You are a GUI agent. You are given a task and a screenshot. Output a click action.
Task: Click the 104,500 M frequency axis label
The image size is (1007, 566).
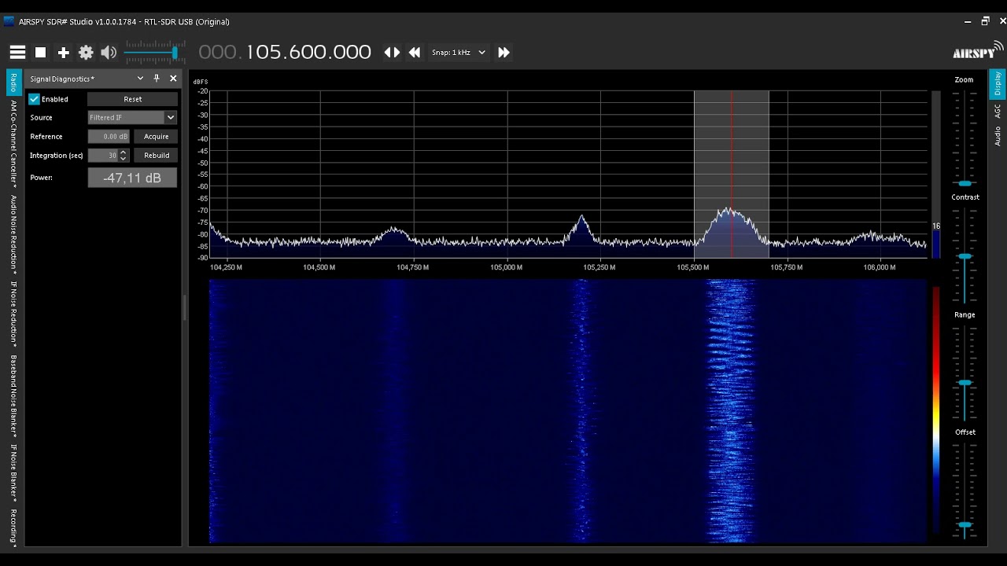click(319, 267)
